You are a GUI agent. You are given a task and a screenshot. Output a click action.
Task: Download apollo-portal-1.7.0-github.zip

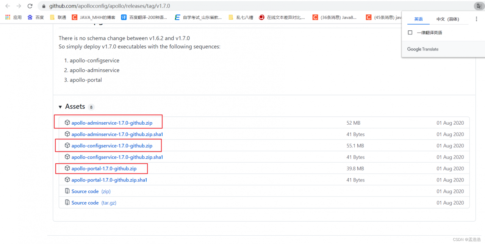pyautogui.click(x=104, y=168)
